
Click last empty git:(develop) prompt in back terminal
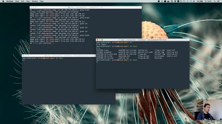tap(42, 43)
